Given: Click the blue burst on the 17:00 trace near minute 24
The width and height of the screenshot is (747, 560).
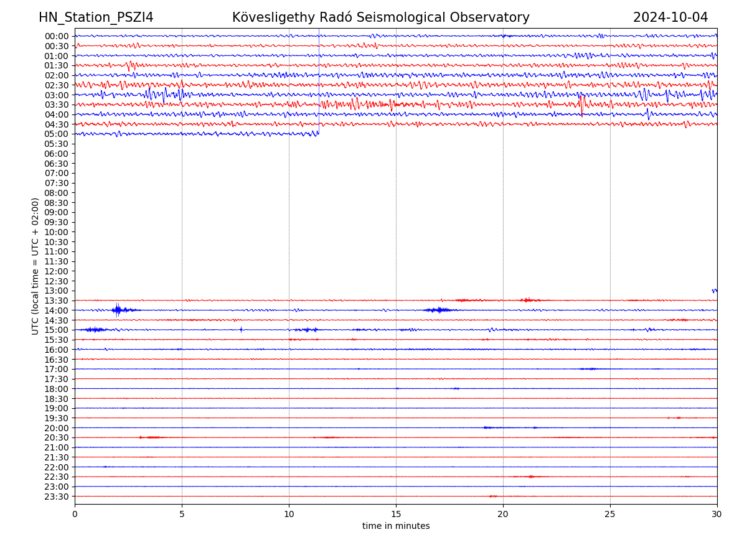Looking at the screenshot, I should pyautogui.click(x=588, y=369).
